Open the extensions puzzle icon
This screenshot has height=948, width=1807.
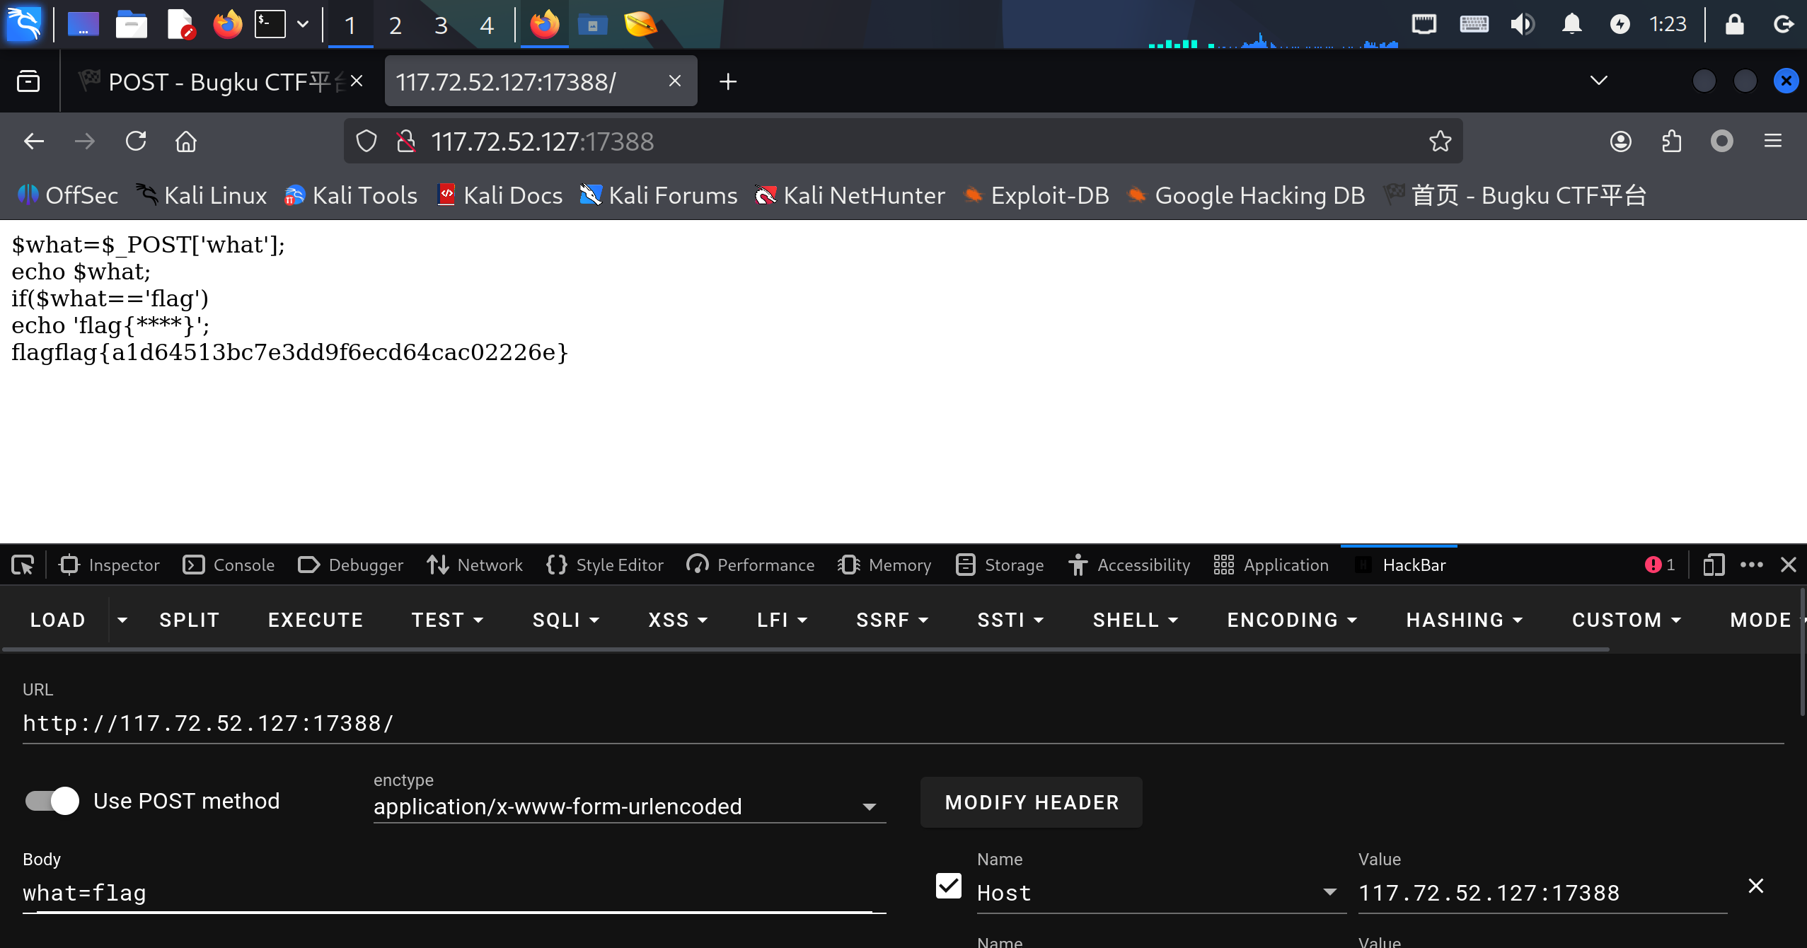(1671, 141)
